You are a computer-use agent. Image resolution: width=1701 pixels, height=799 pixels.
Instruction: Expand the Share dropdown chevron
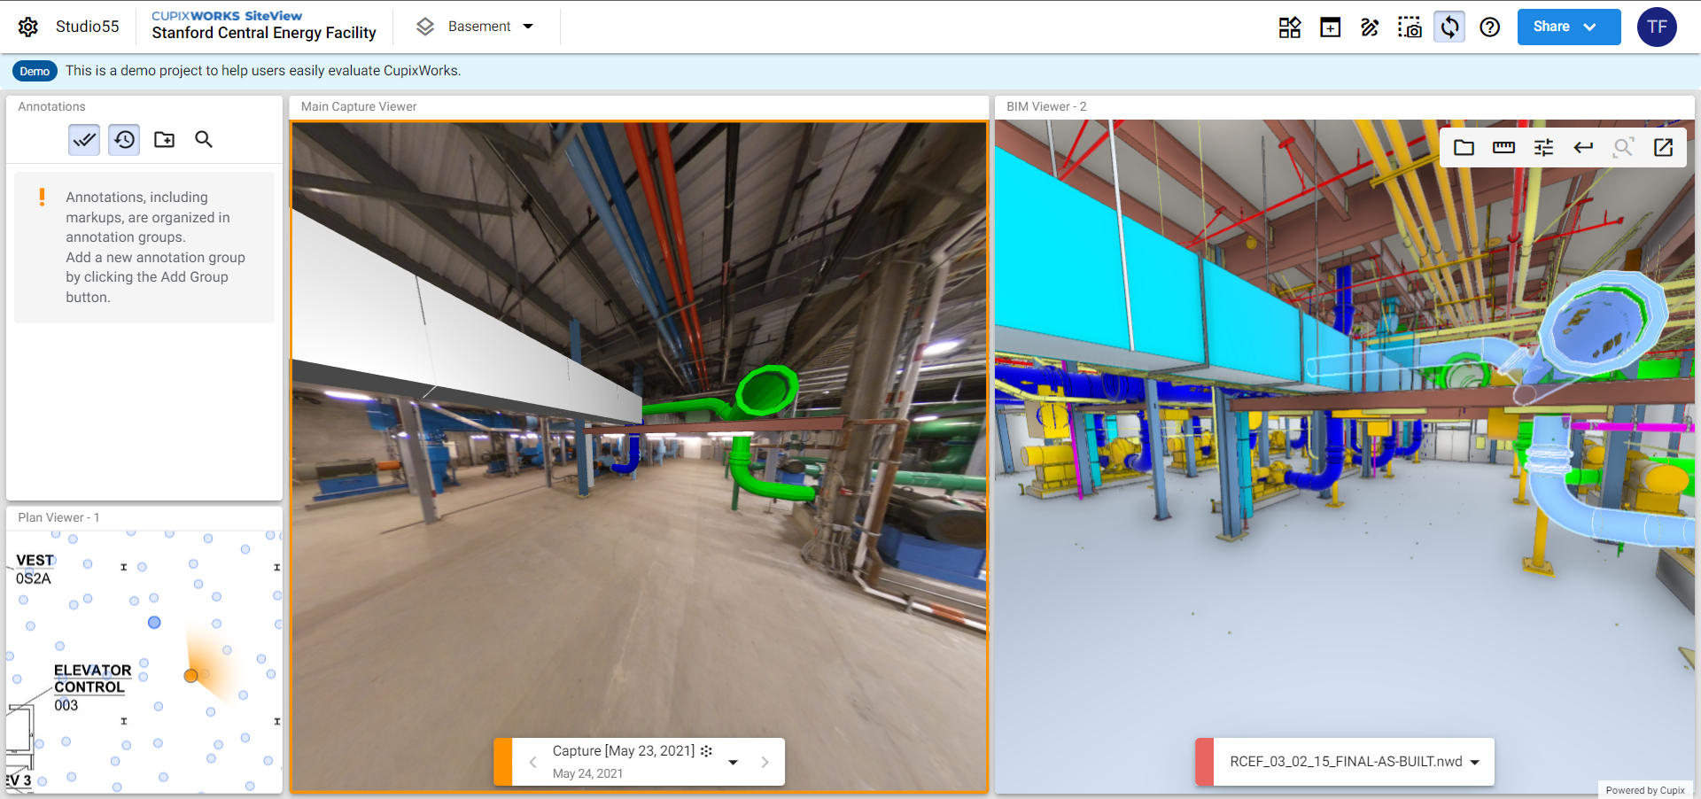tap(1590, 27)
